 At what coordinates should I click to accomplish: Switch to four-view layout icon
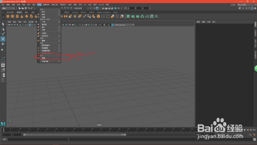coord(3,70)
